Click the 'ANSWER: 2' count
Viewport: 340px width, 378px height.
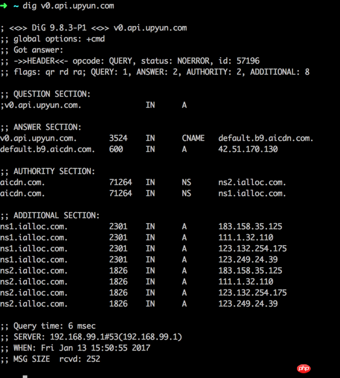pyautogui.click(x=157, y=72)
